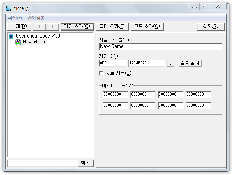Click the game ID field showing 12345678
This screenshot has height=175, width=233.
pyautogui.click(x=146, y=63)
